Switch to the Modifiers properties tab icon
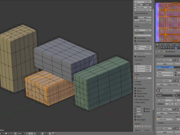The image size is (180, 135). pyautogui.click(x=176, y=48)
